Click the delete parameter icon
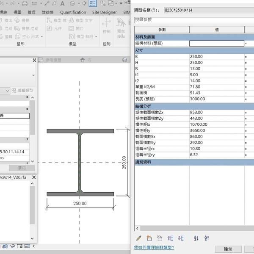This screenshot has height=254, width=254. click(160, 238)
